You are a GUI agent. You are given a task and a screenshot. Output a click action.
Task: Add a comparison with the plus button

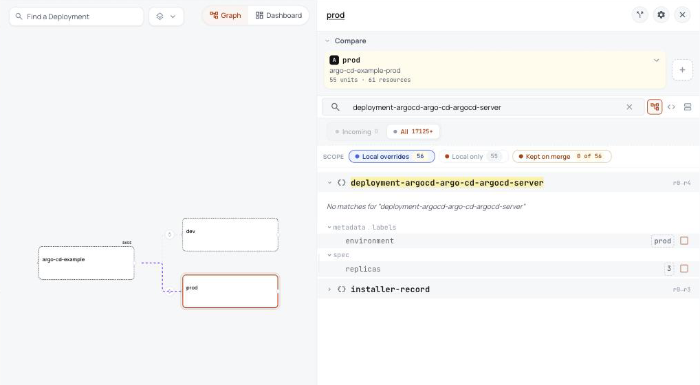[682, 70]
